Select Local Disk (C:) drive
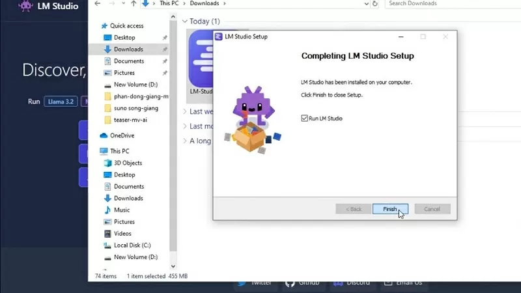This screenshot has width=521, height=293. 132,245
